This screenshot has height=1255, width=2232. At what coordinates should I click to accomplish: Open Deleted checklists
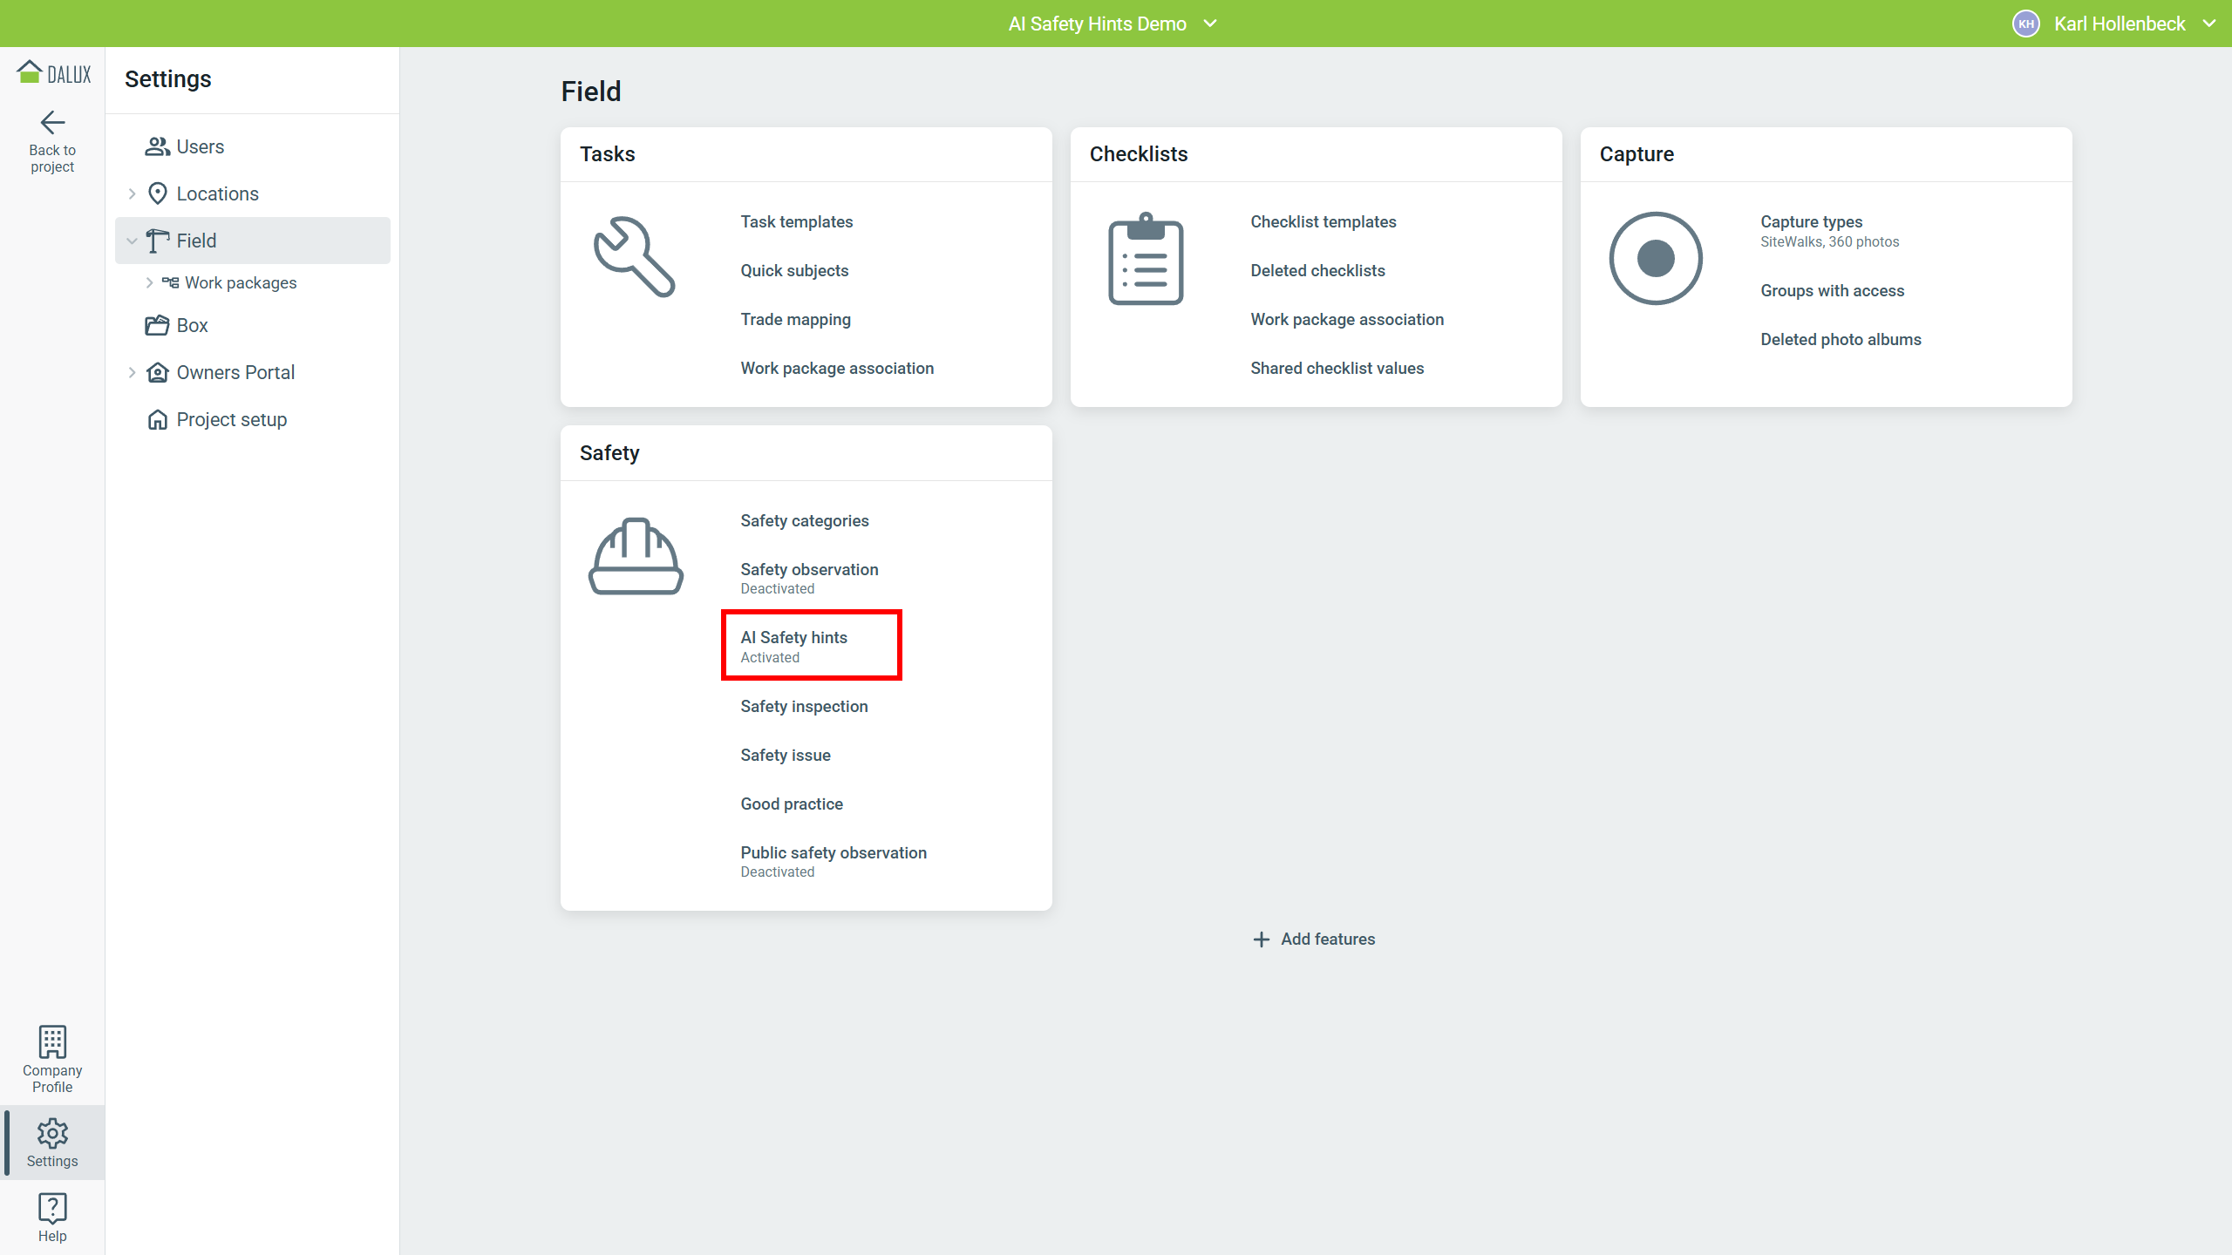(x=1317, y=270)
